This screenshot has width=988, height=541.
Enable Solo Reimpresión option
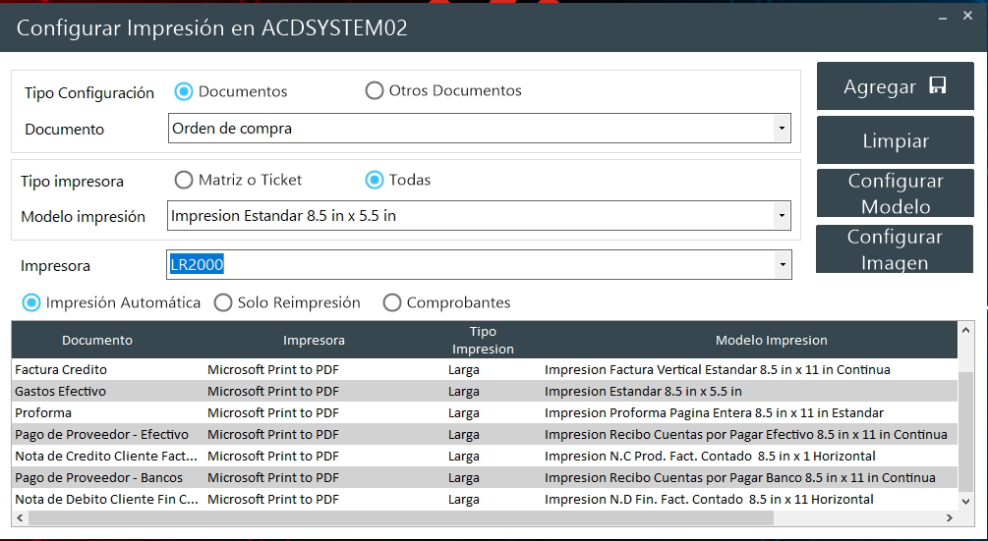coord(224,302)
